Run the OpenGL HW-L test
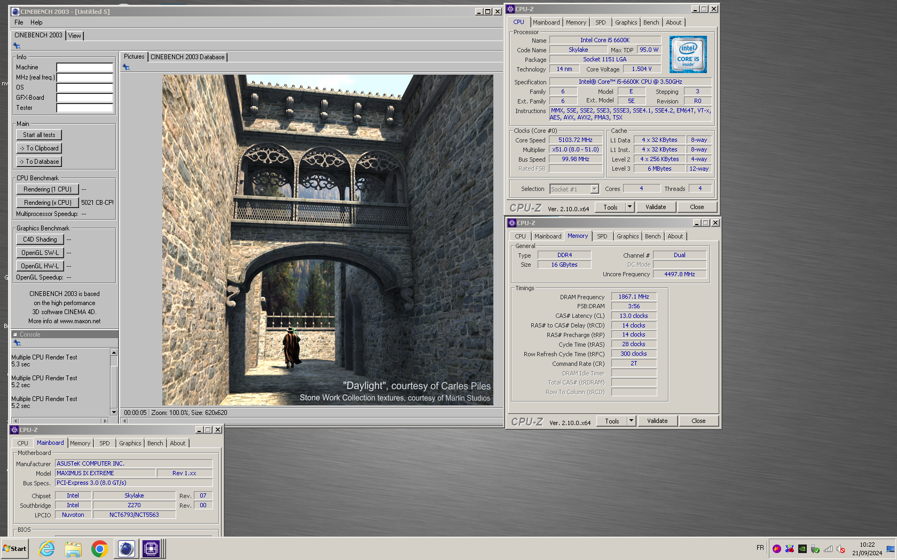This screenshot has height=560, width=897. pos(40,266)
